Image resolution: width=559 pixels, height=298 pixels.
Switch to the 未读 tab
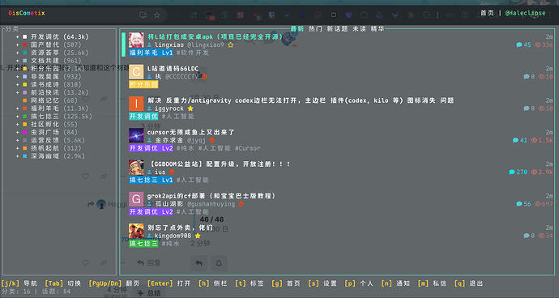(x=360, y=29)
